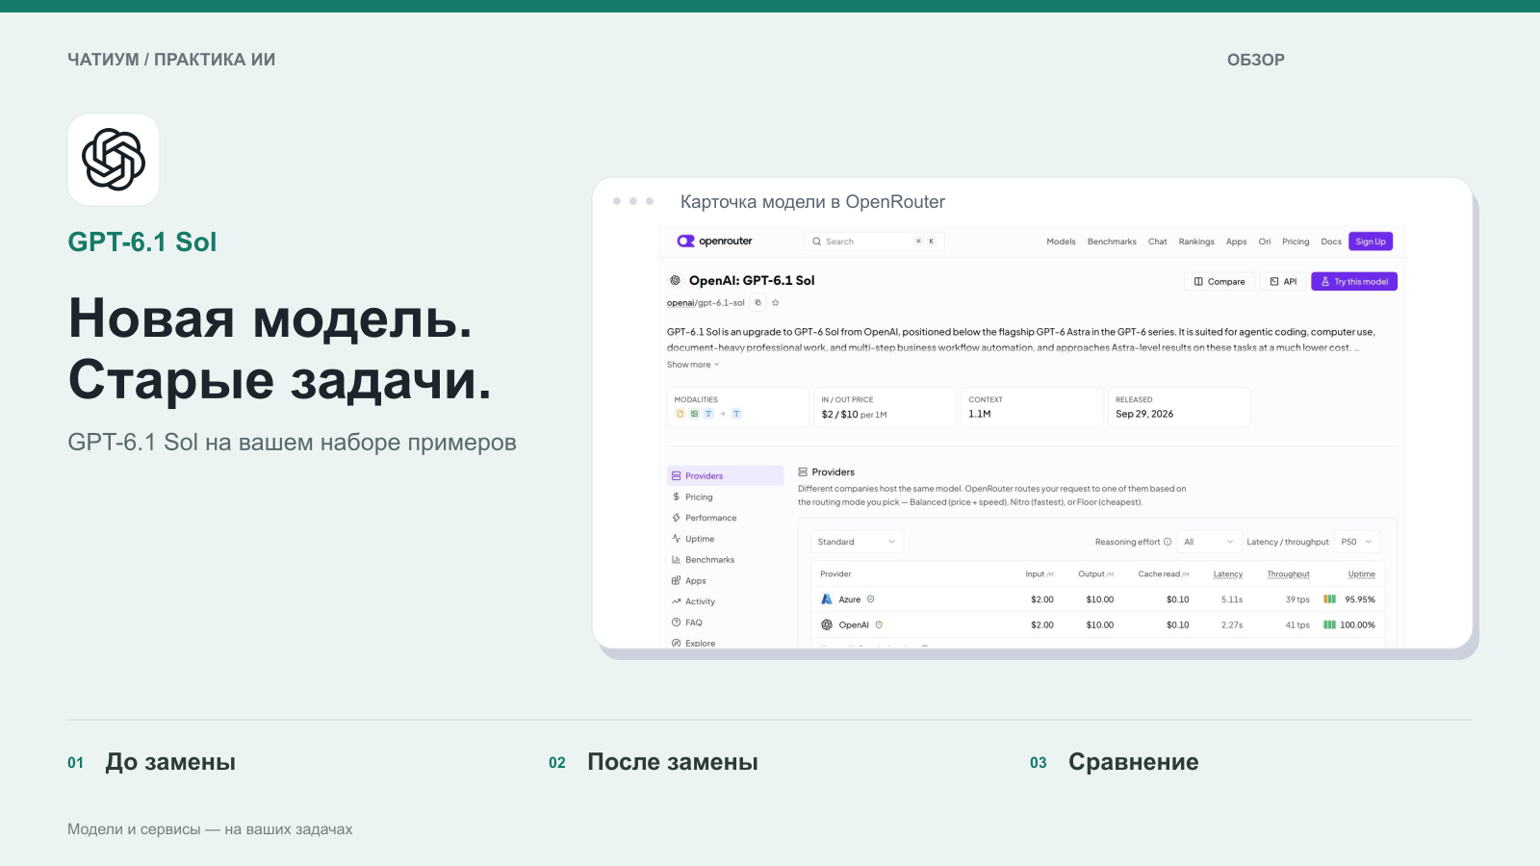Open Apps in the top navigation
The height and width of the screenshot is (866, 1540).
1237,242
